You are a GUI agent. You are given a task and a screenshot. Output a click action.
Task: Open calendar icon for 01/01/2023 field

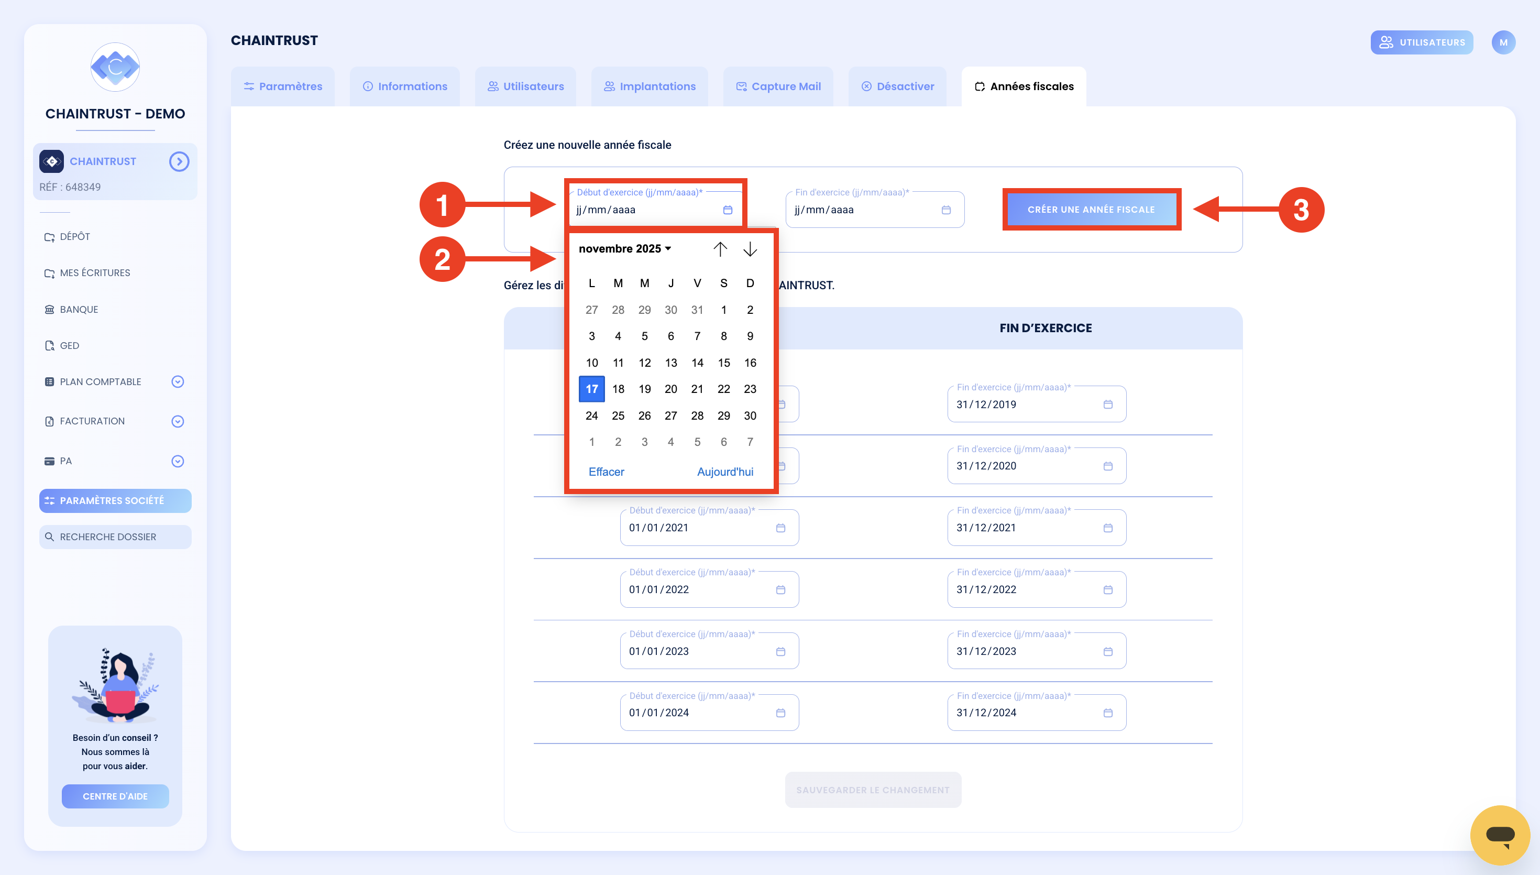780,651
